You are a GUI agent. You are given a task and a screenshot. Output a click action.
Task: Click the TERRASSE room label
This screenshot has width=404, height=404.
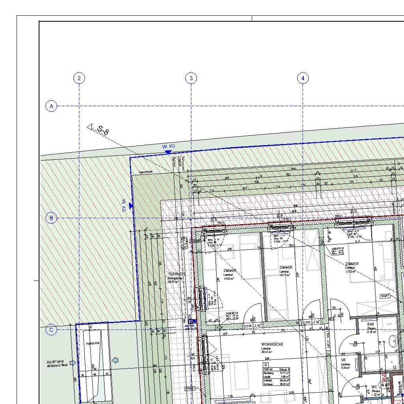click(176, 274)
